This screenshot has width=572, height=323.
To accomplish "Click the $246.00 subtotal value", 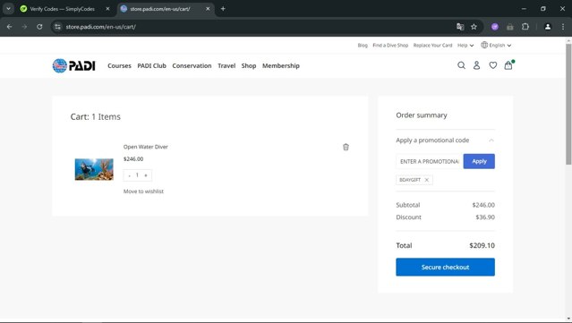I will 483,205.
